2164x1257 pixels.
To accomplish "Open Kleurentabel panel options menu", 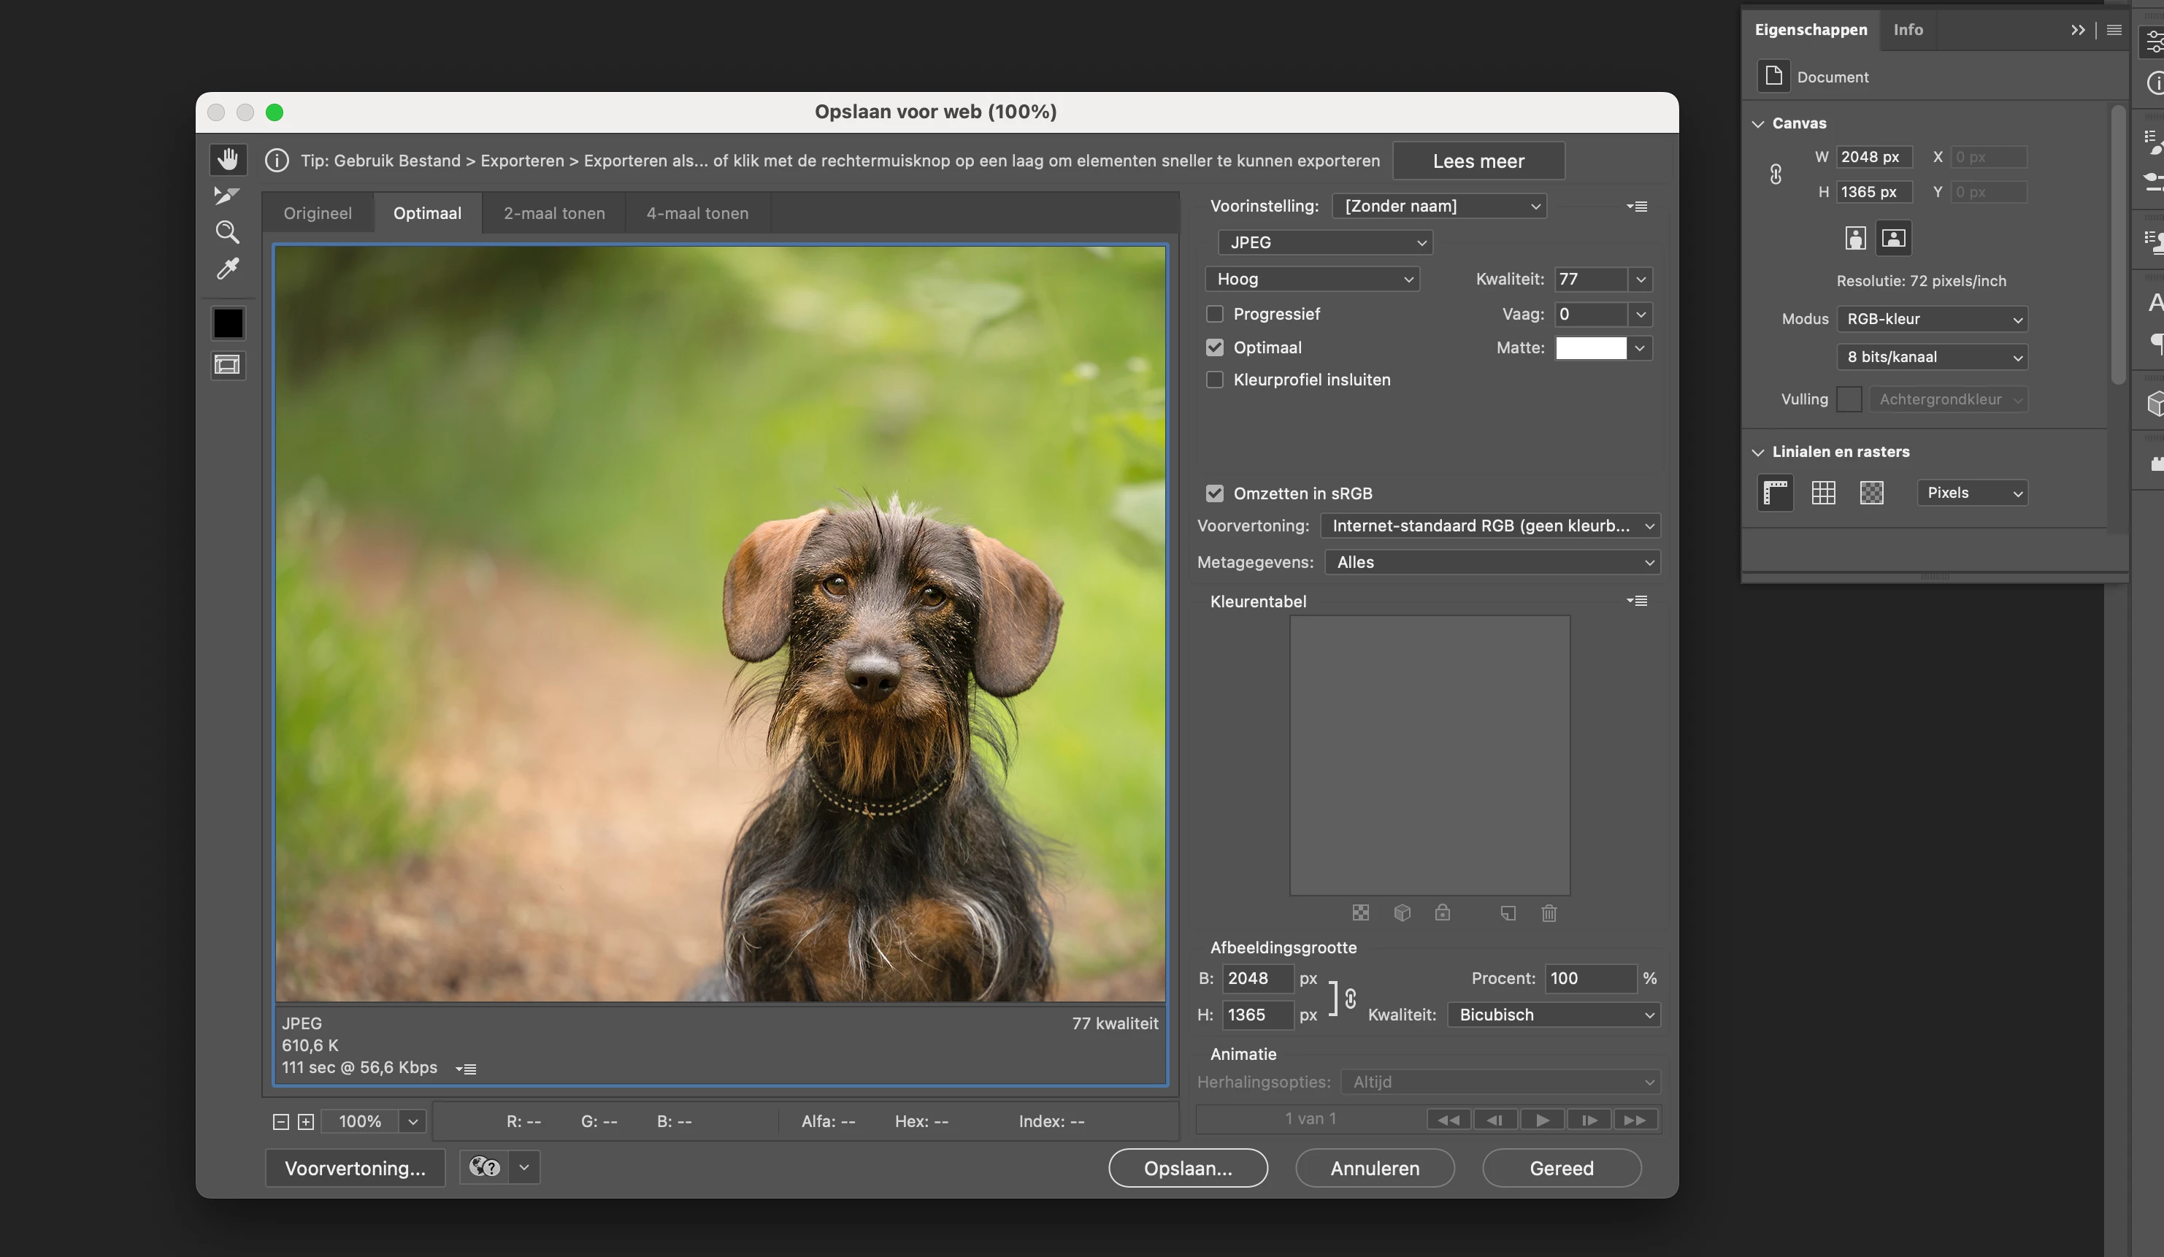I will [x=1637, y=601].
